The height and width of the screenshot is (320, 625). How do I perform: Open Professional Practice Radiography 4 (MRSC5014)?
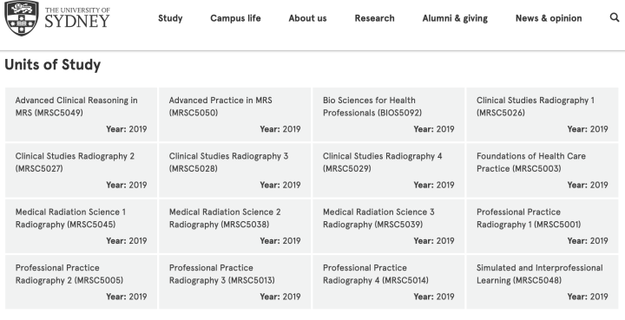click(x=389, y=282)
